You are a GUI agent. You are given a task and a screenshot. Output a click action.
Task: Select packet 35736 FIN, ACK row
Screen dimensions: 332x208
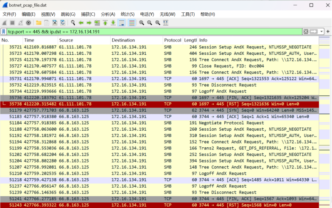coord(159,98)
